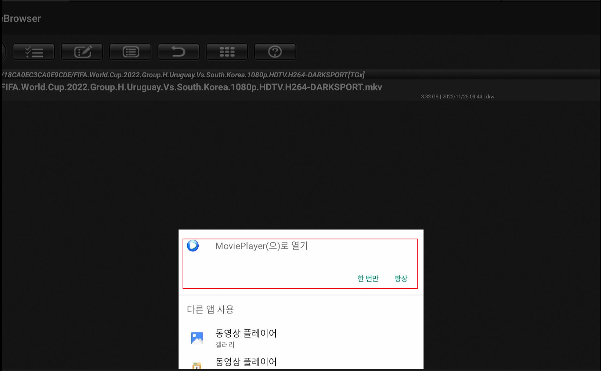
Task: Tap the MoviePlayer app icon
Action: click(x=193, y=246)
